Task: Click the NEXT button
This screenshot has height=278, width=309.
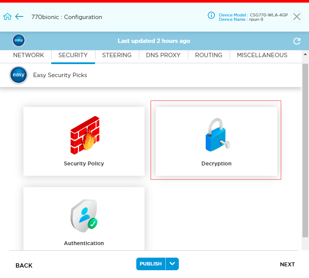Action: [x=287, y=265]
